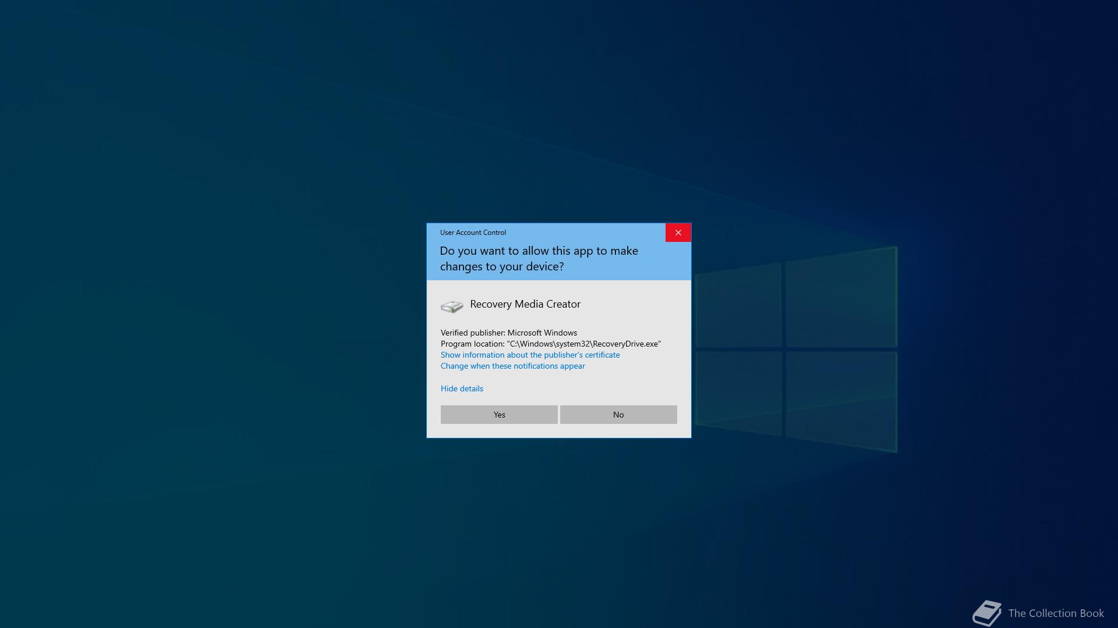The width and height of the screenshot is (1118, 628).
Task: Select the Recovery Media Creator app name
Action: (x=525, y=304)
